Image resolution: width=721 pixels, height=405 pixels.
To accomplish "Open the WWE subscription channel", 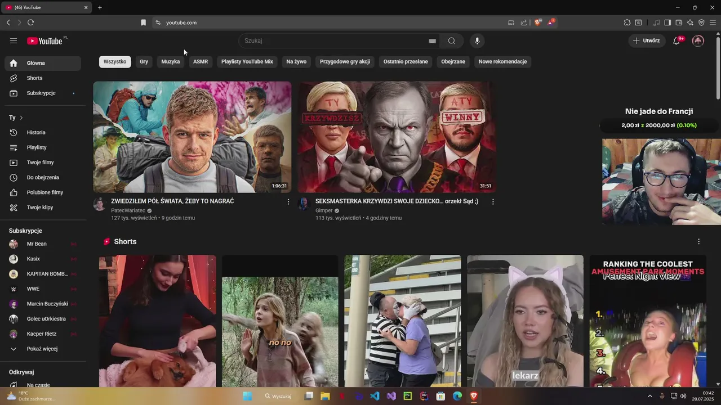I will (x=43, y=289).
